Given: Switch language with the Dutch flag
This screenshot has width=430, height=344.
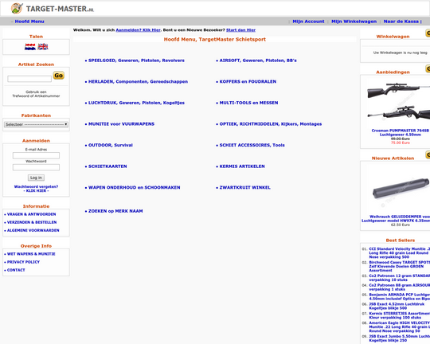Looking at the screenshot, I should [30, 47].
